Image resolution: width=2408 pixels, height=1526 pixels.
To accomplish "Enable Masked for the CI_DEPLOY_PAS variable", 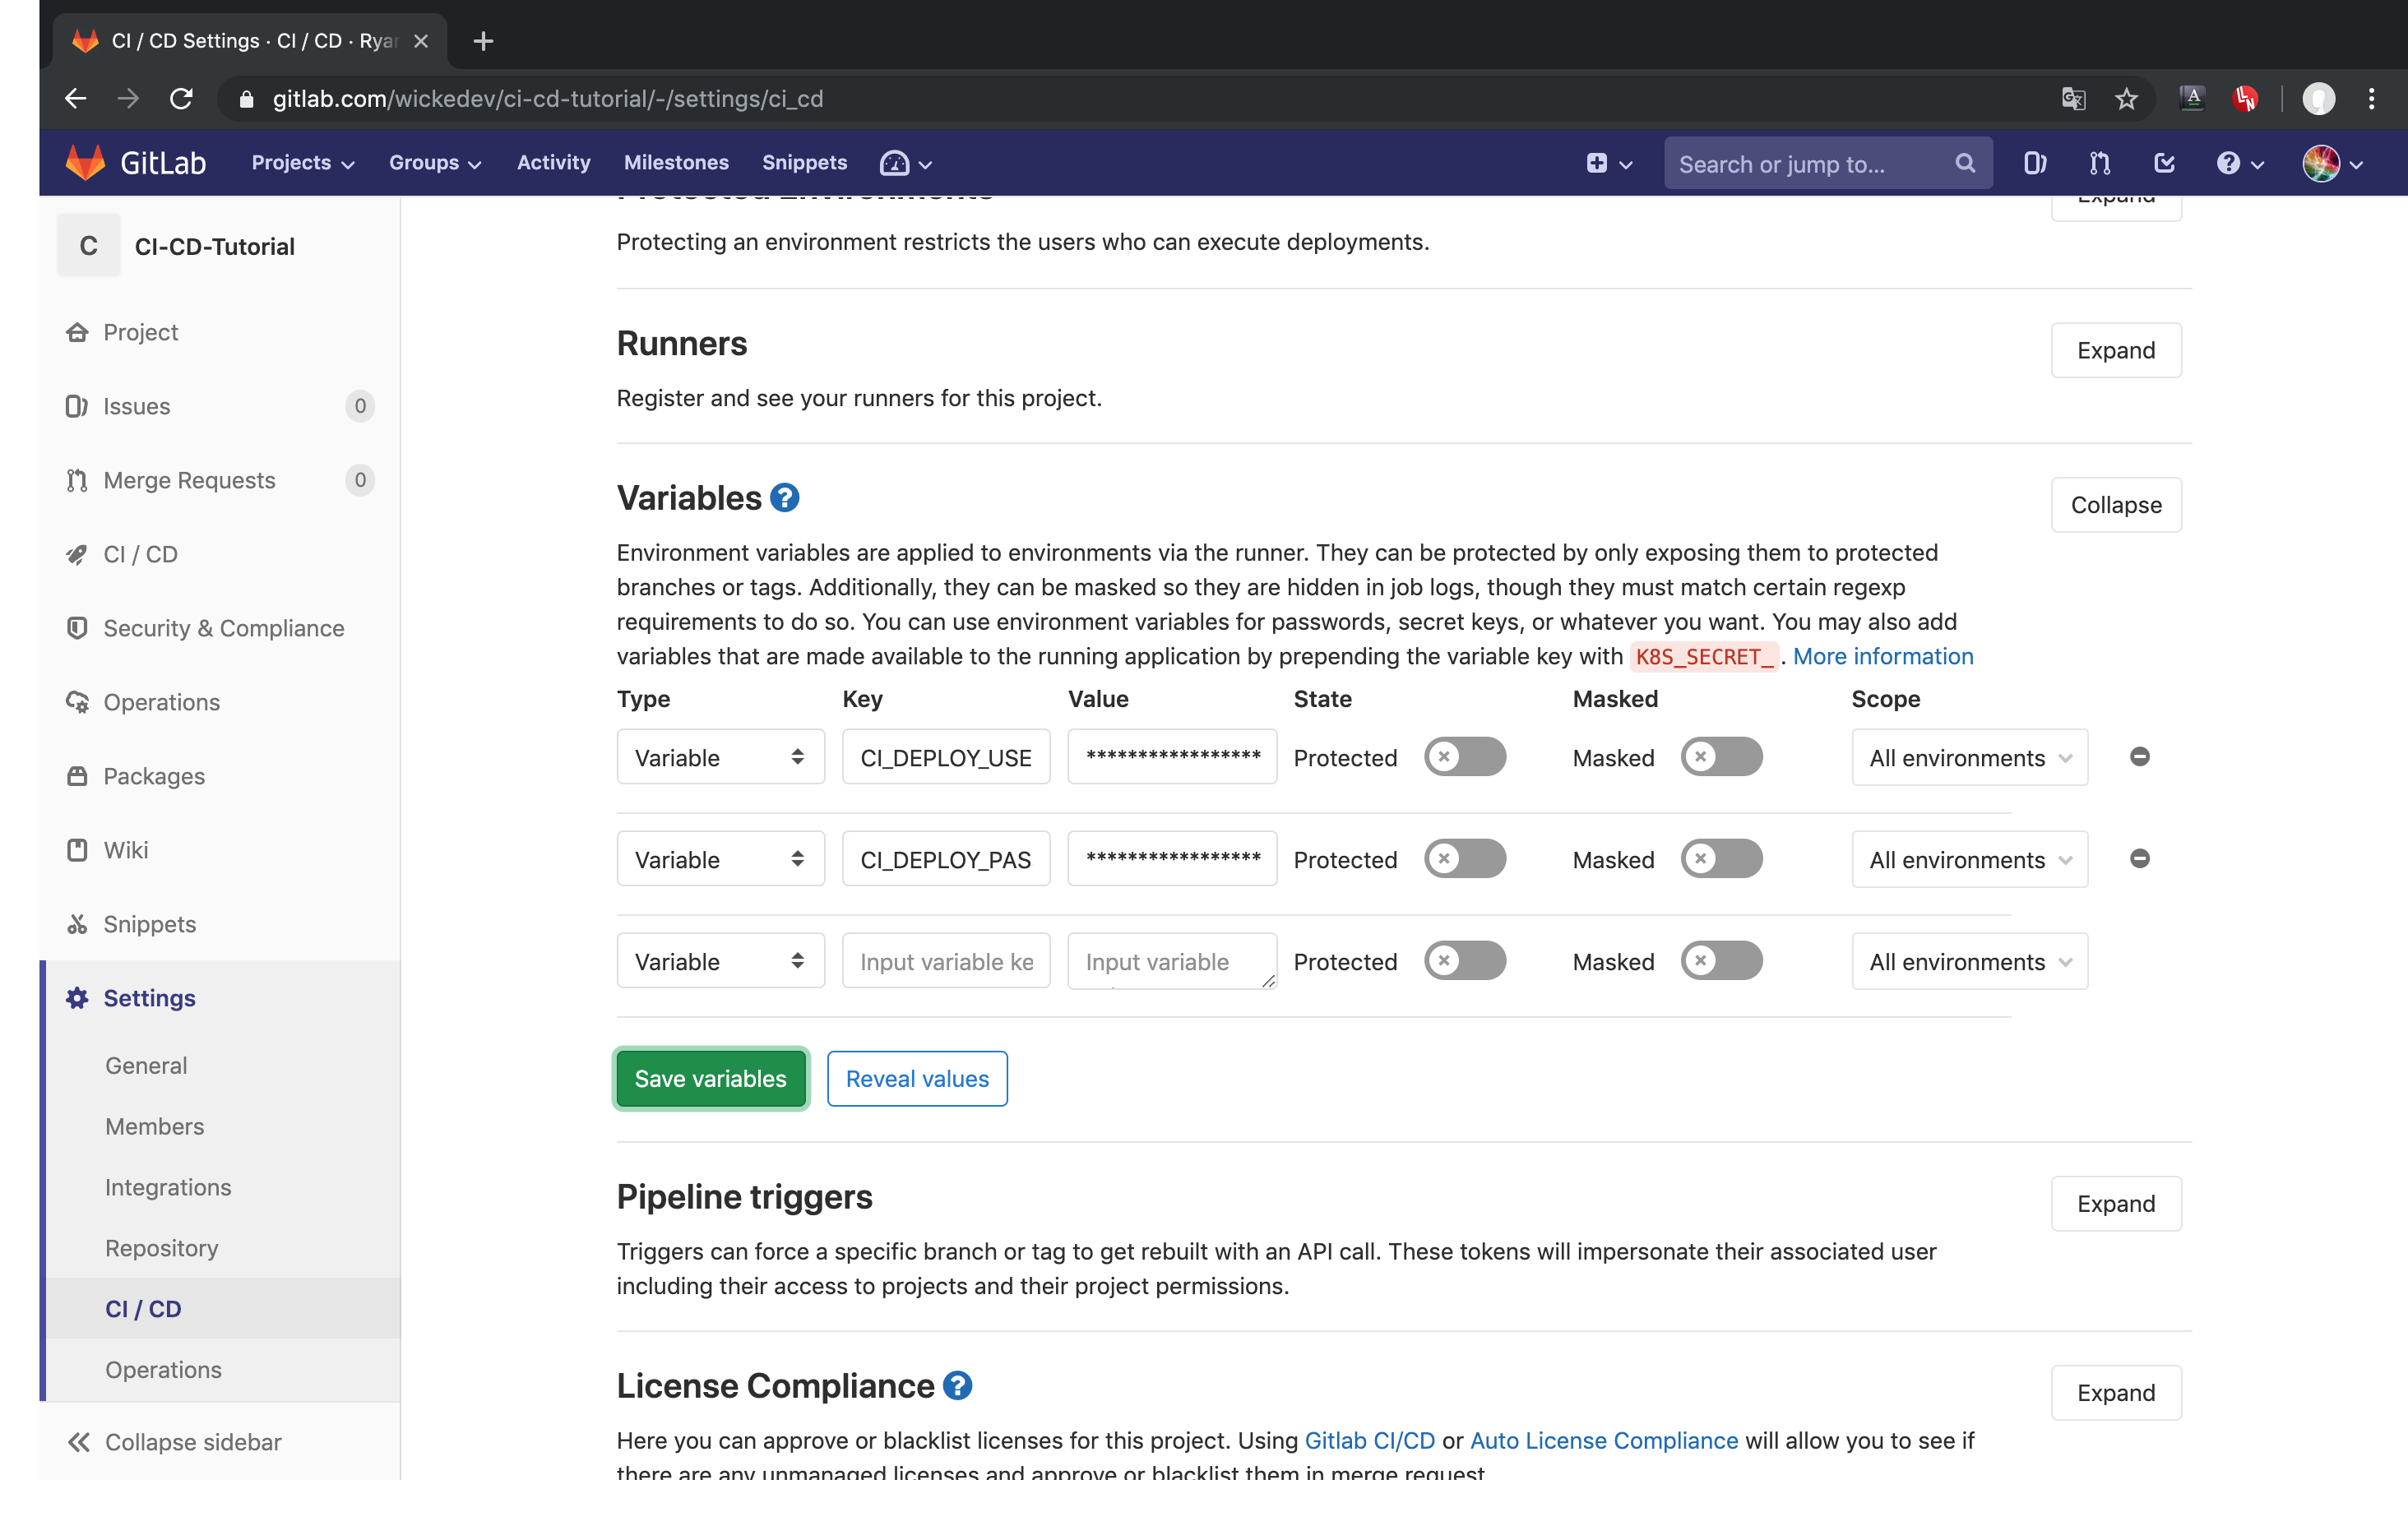I will [x=1722, y=858].
